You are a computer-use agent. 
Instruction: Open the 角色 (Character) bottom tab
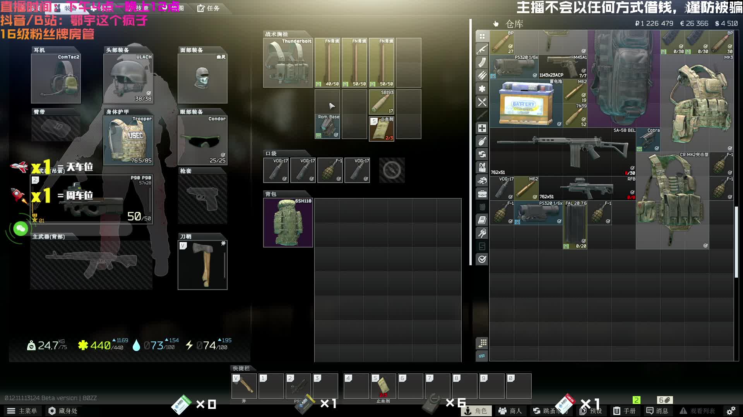tap(477, 411)
